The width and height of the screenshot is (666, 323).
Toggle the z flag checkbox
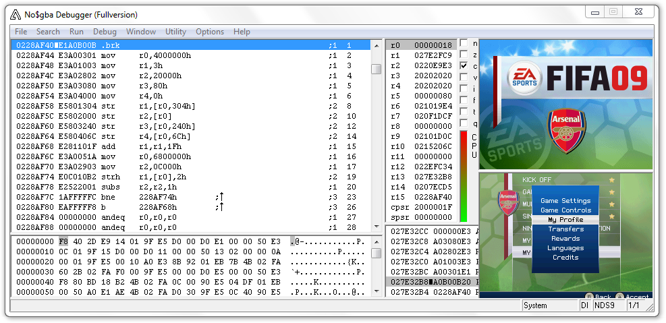coord(464,55)
